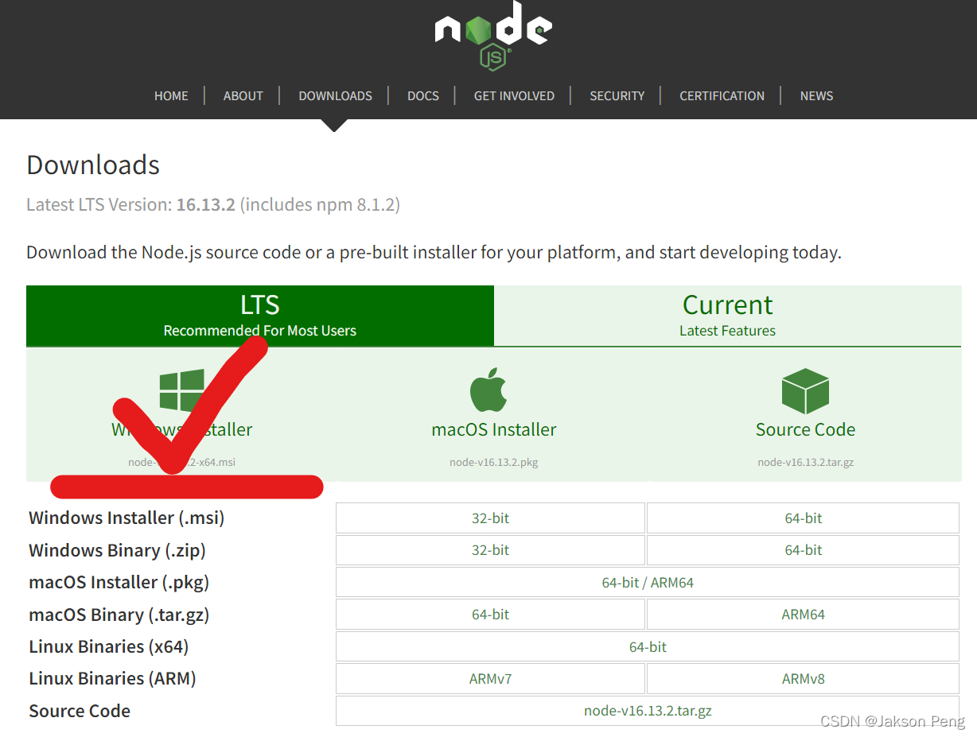This screenshot has height=737, width=977.
Task: Download node-v16.13.2.tar.gz from the Source Code row
Action: click(648, 711)
